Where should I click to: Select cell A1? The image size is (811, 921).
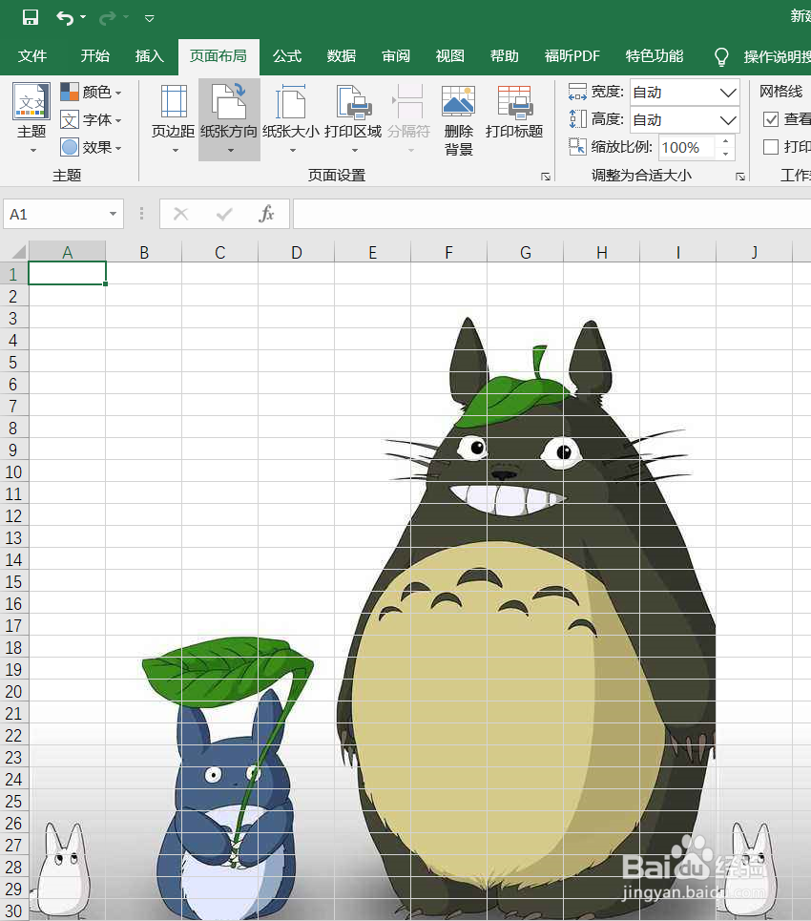click(68, 274)
